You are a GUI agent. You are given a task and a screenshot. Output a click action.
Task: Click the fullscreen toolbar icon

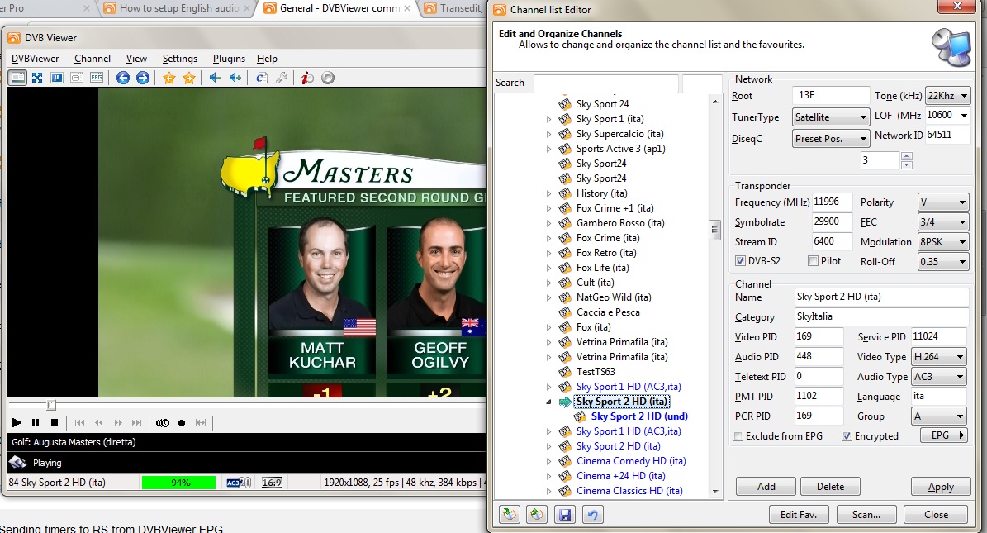pos(37,78)
